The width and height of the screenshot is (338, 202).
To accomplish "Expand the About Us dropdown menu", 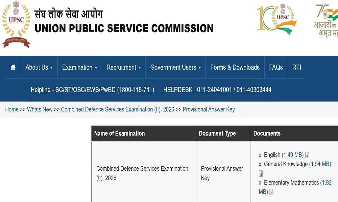I will coord(39,67).
